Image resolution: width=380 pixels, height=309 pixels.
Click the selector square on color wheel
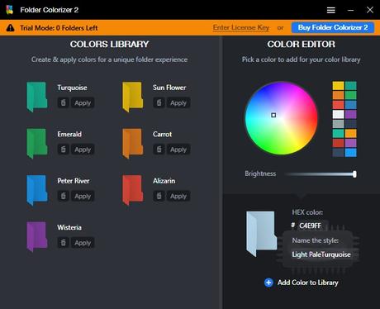pos(273,115)
